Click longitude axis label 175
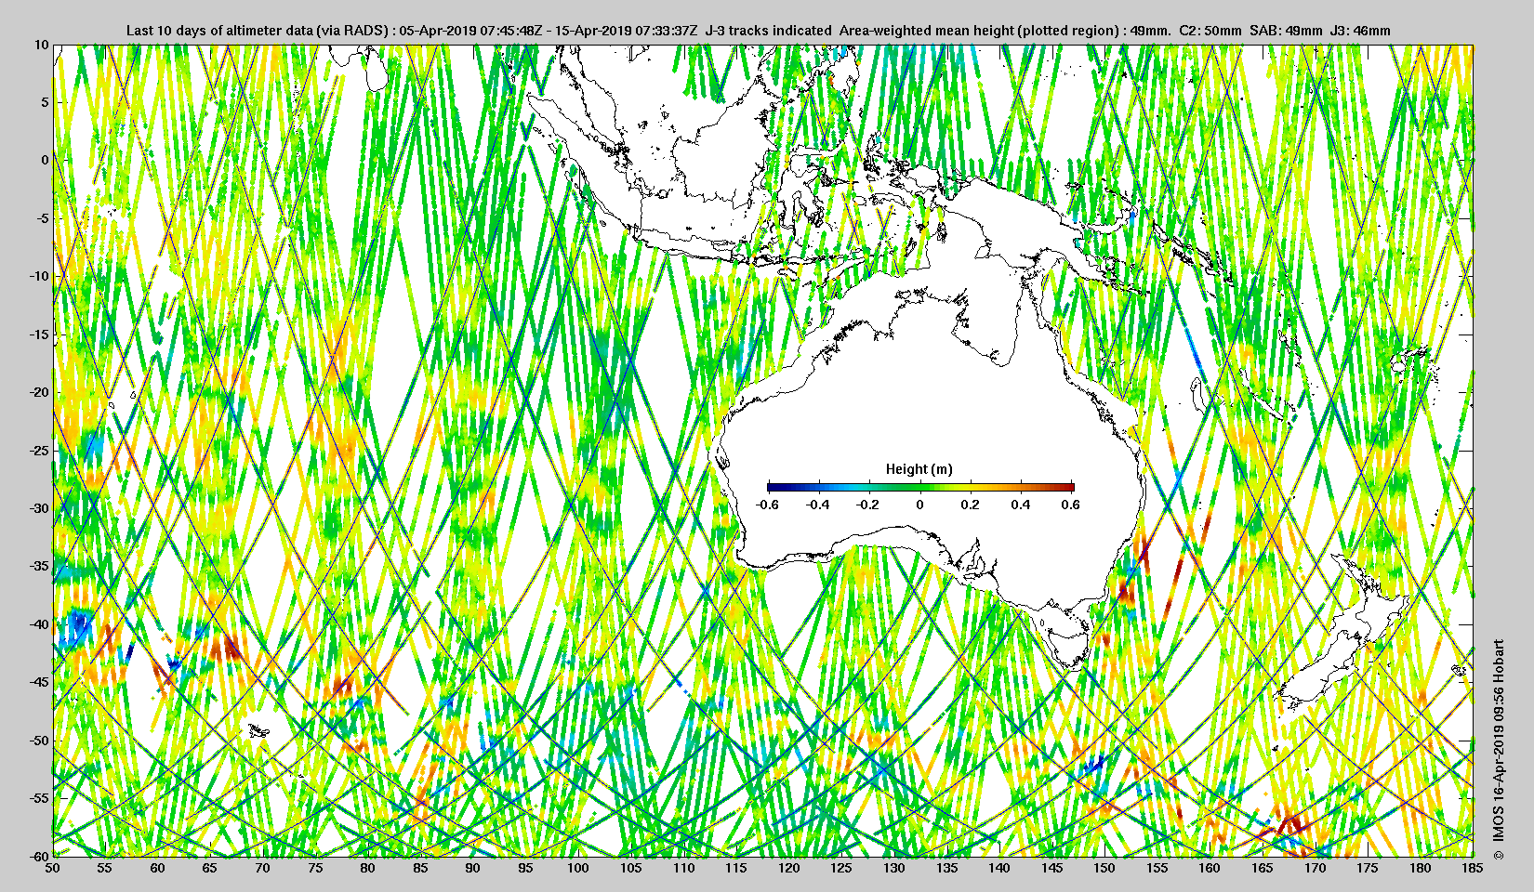This screenshot has height=892, width=1534. tap(1368, 868)
